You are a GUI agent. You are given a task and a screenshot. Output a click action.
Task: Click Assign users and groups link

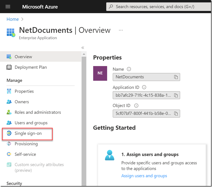[144, 176]
